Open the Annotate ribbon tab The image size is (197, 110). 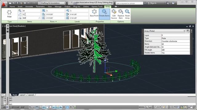[x=29, y=6]
